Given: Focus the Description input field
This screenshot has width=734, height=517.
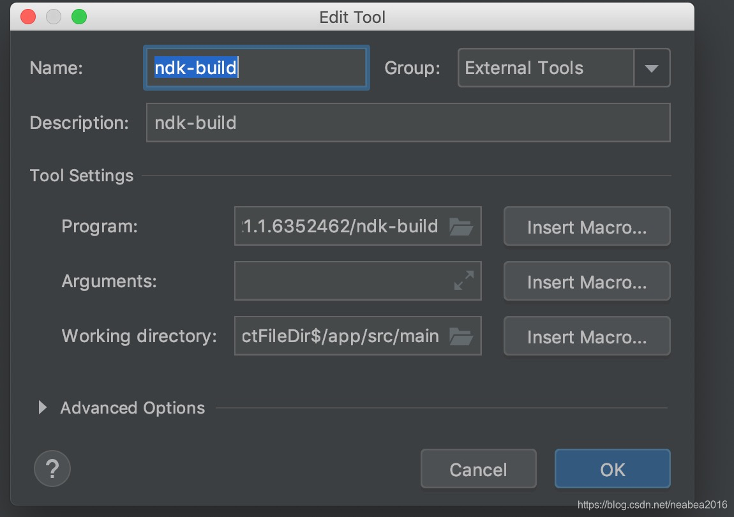Looking at the screenshot, I should [x=408, y=123].
